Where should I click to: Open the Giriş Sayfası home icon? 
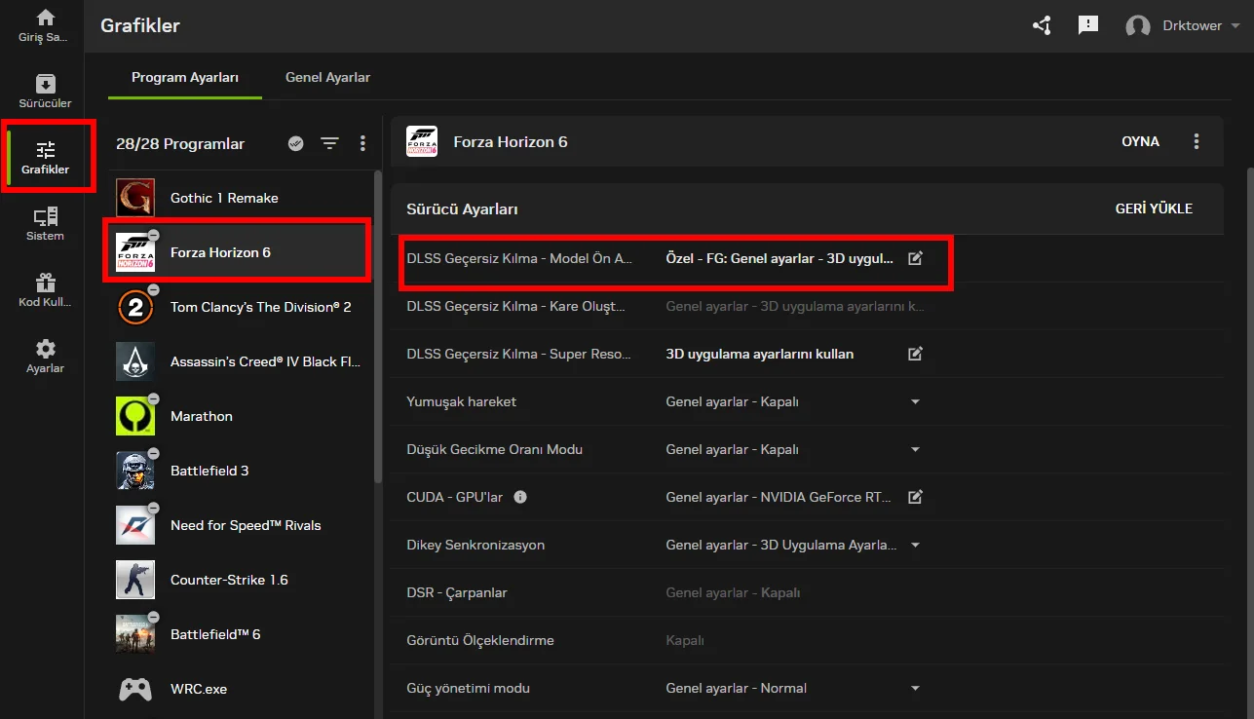pyautogui.click(x=45, y=18)
